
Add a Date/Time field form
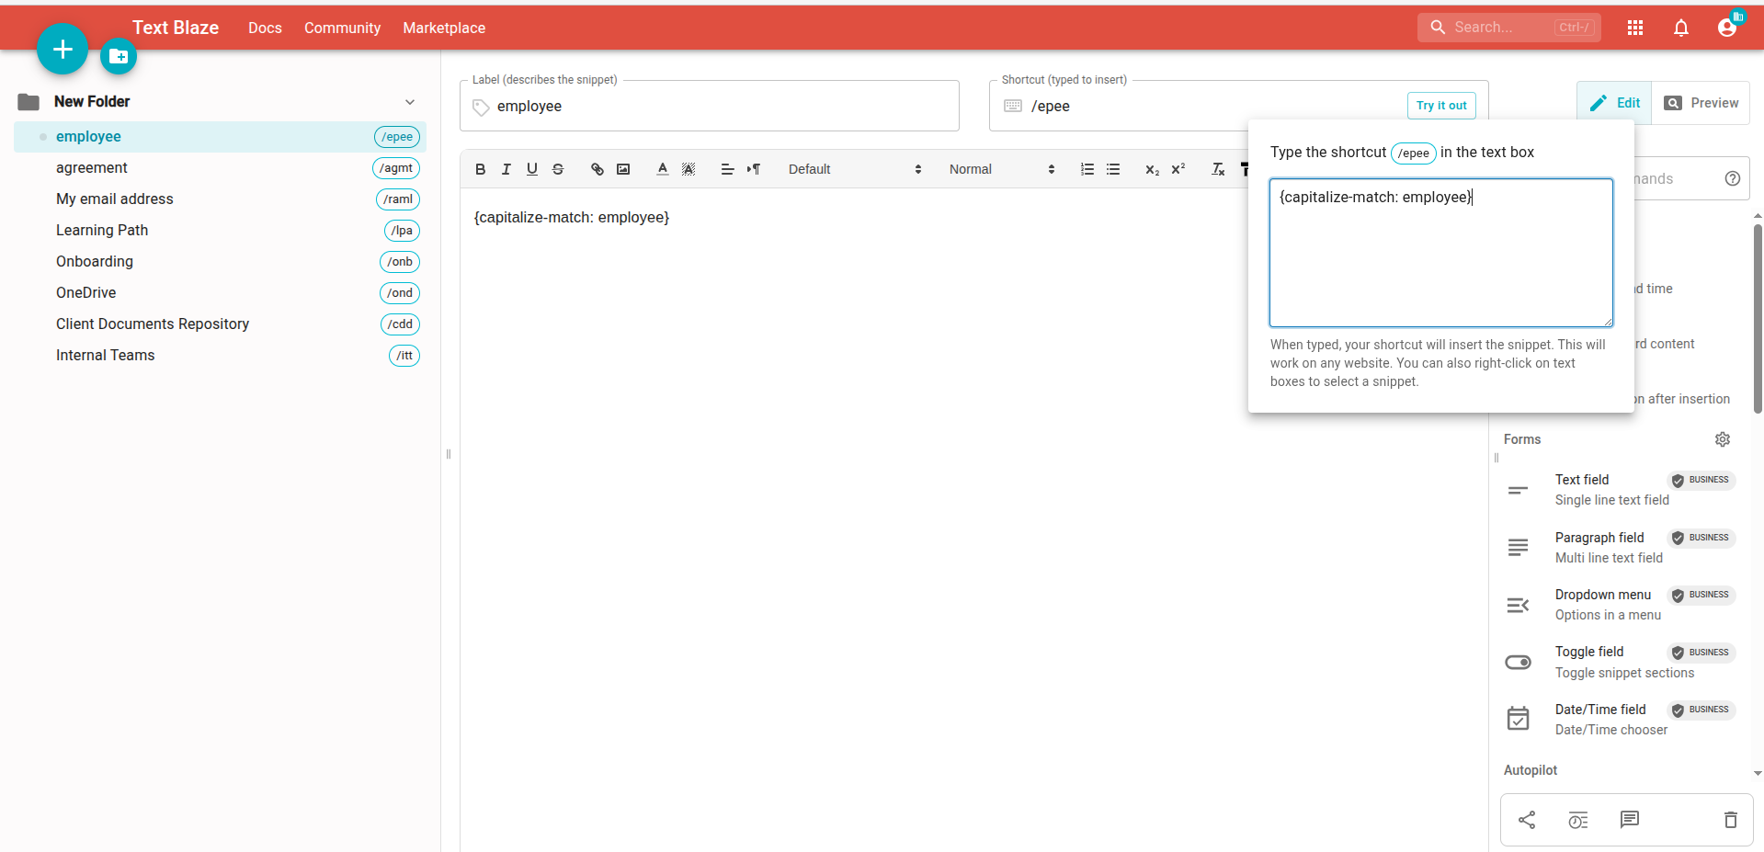[x=1621, y=720]
